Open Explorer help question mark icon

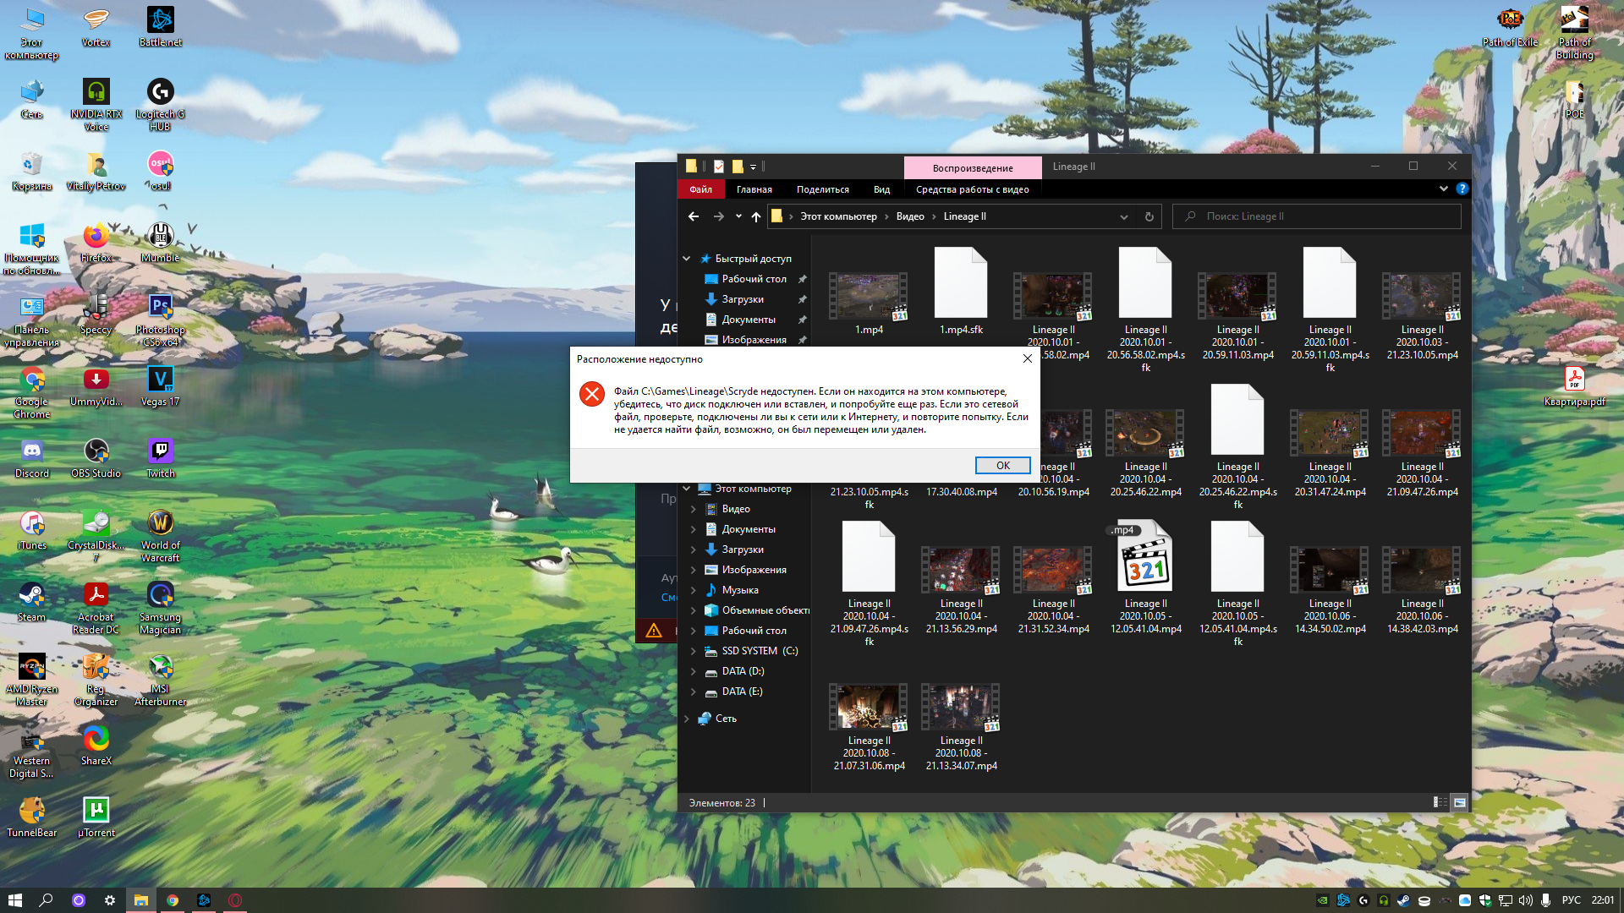tap(1462, 189)
